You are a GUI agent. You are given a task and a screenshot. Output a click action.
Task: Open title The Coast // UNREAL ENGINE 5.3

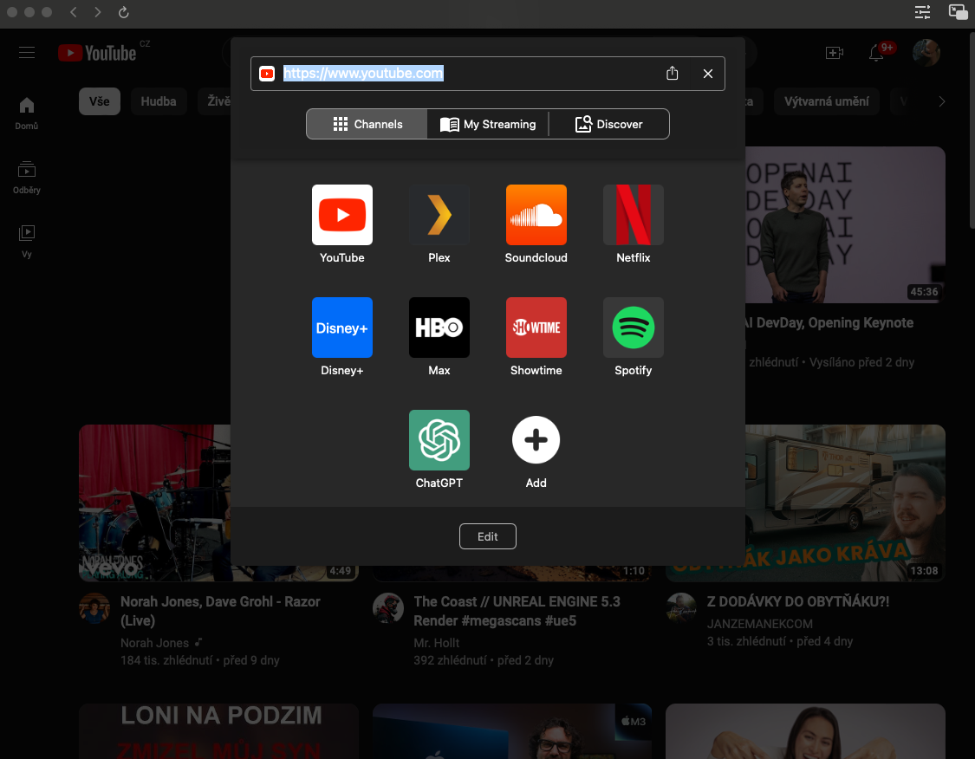[x=517, y=611]
